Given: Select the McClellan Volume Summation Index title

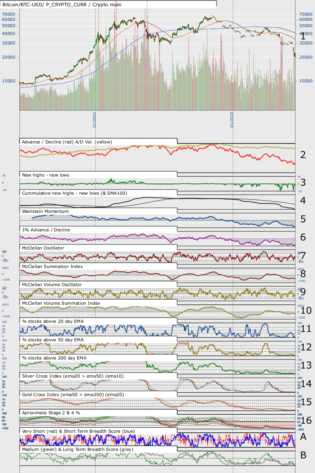Looking at the screenshot, I should point(61,303).
